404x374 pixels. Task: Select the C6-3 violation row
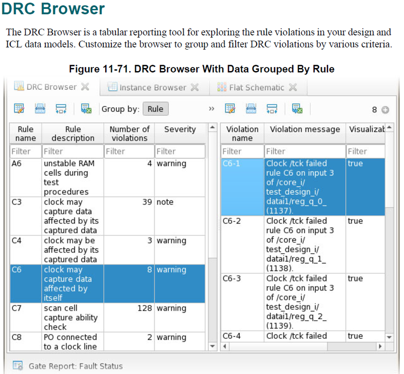(x=303, y=302)
